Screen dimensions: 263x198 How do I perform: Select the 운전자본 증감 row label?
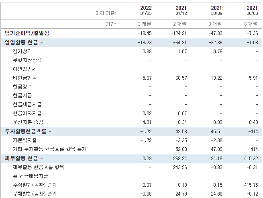pos(28,122)
